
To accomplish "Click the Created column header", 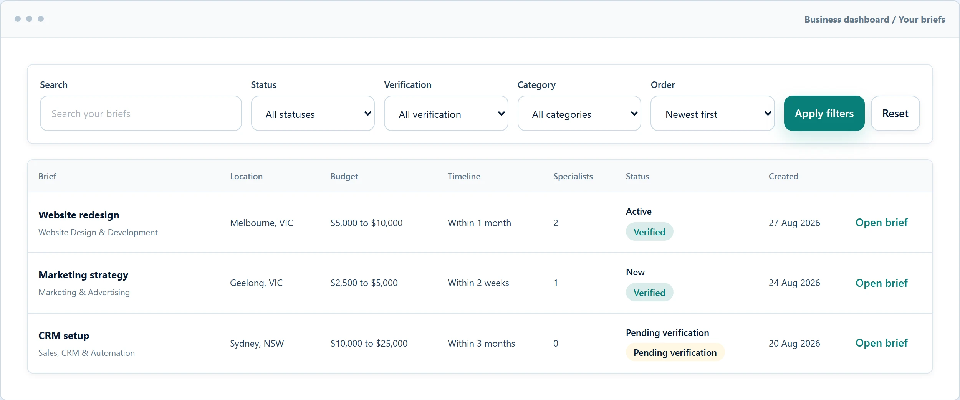I will click(783, 176).
